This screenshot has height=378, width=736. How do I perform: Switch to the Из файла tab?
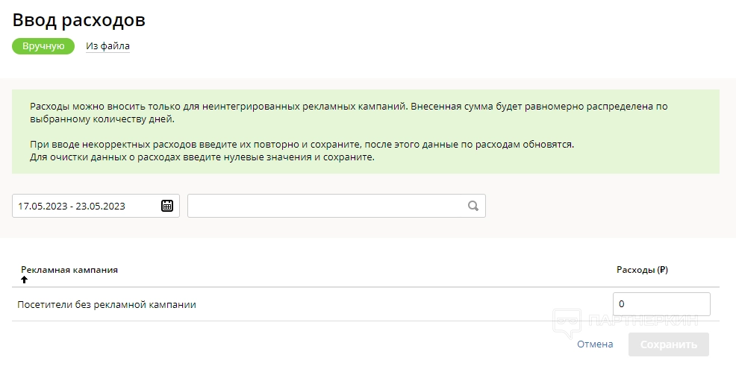tap(107, 46)
